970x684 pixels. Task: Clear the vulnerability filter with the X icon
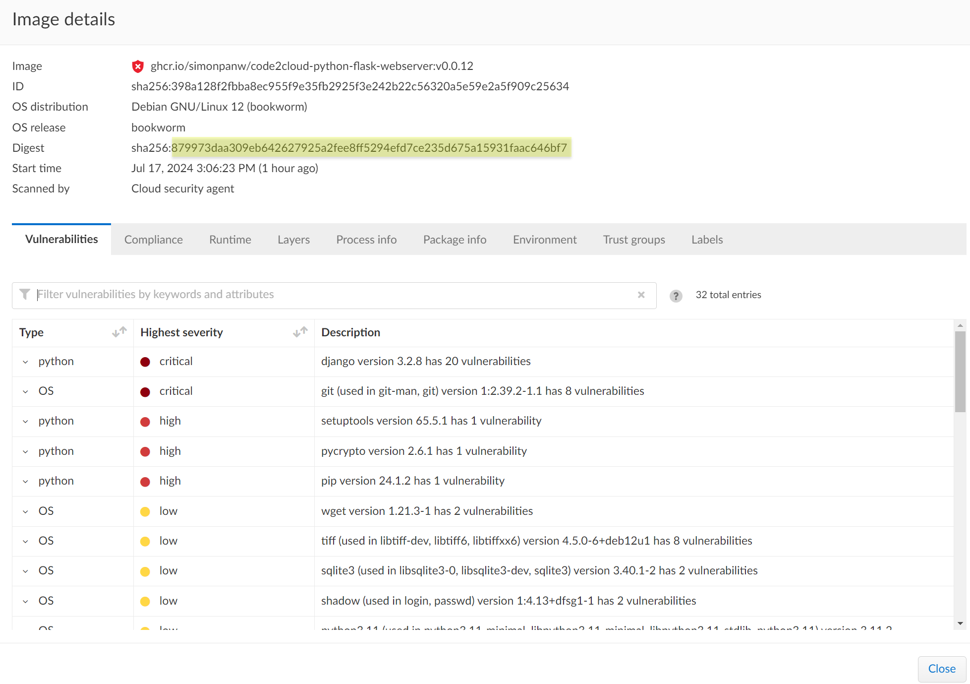(x=641, y=295)
